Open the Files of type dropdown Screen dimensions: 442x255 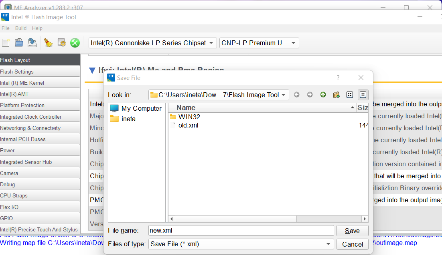[241, 244]
